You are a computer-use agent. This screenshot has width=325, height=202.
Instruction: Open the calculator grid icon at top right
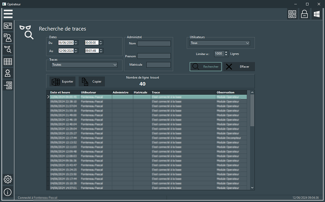click(292, 14)
